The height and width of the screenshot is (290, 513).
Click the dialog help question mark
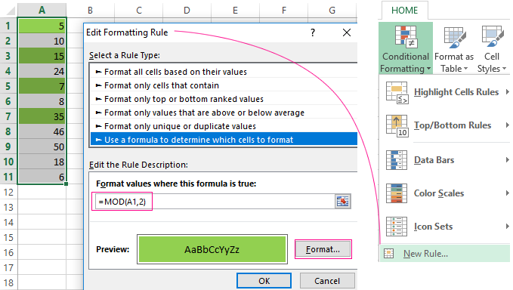click(x=313, y=32)
